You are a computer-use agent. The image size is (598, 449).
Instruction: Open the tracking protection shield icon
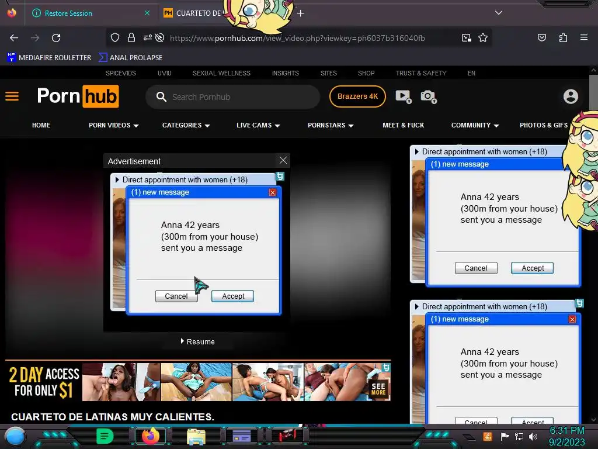pyautogui.click(x=115, y=37)
